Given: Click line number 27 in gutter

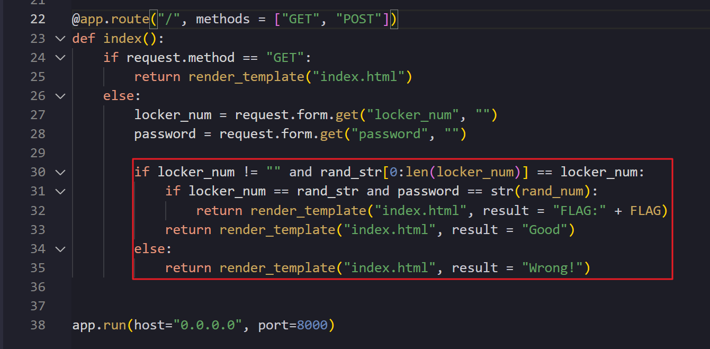Looking at the screenshot, I should coord(38,115).
